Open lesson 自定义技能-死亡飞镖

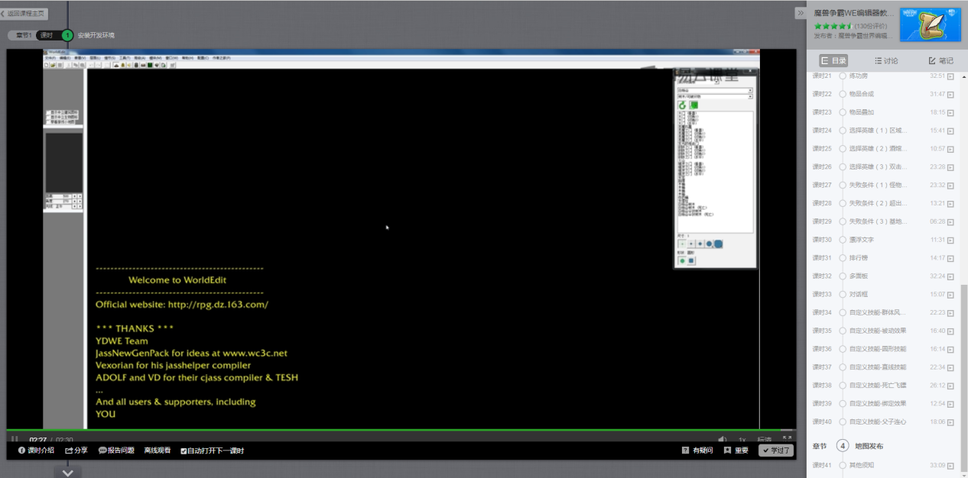[878, 386]
